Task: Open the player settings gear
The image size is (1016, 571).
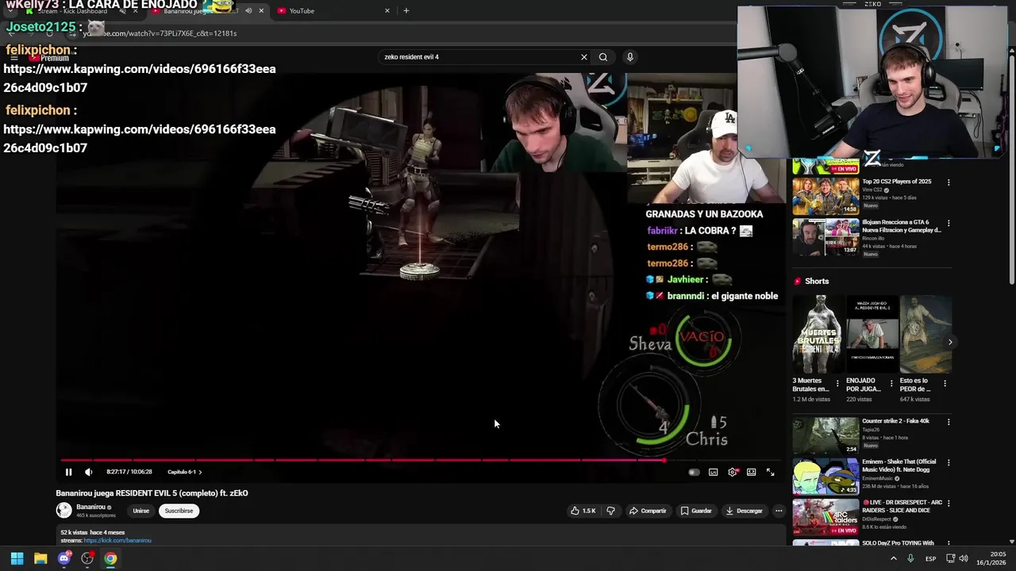Action: (x=733, y=472)
